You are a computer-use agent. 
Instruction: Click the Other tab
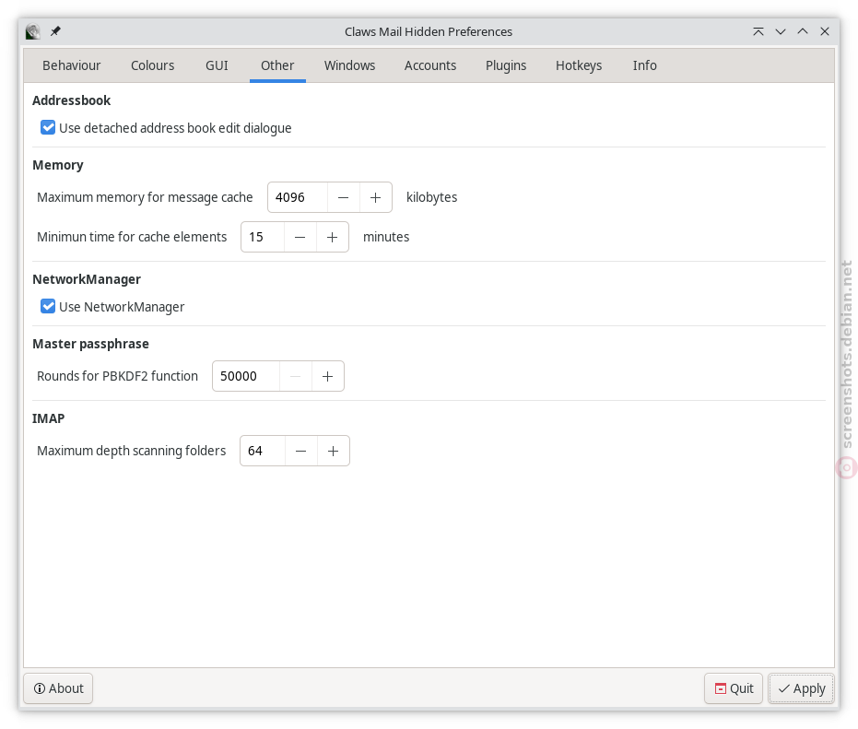(x=277, y=65)
